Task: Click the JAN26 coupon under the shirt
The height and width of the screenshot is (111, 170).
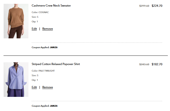Action: point(54,106)
